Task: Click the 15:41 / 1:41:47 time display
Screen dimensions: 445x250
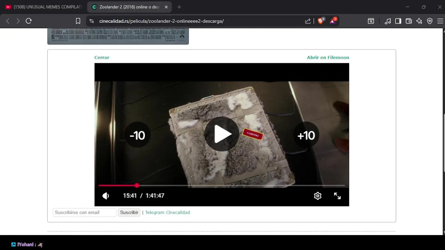Action: coord(144,195)
